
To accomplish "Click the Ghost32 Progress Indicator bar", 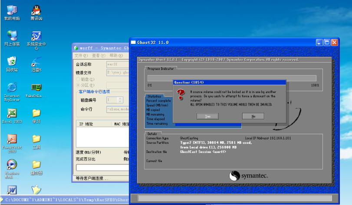I will click(232, 78).
